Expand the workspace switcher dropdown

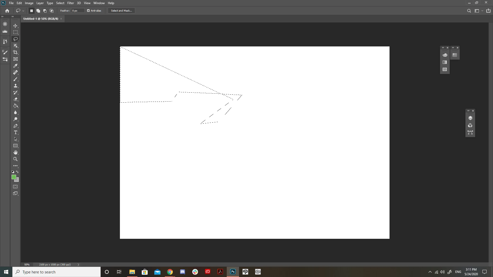(x=482, y=11)
